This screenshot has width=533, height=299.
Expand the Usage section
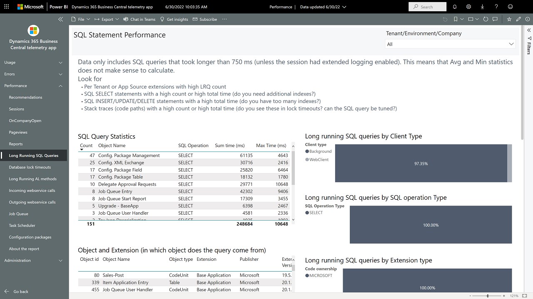tap(34, 62)
